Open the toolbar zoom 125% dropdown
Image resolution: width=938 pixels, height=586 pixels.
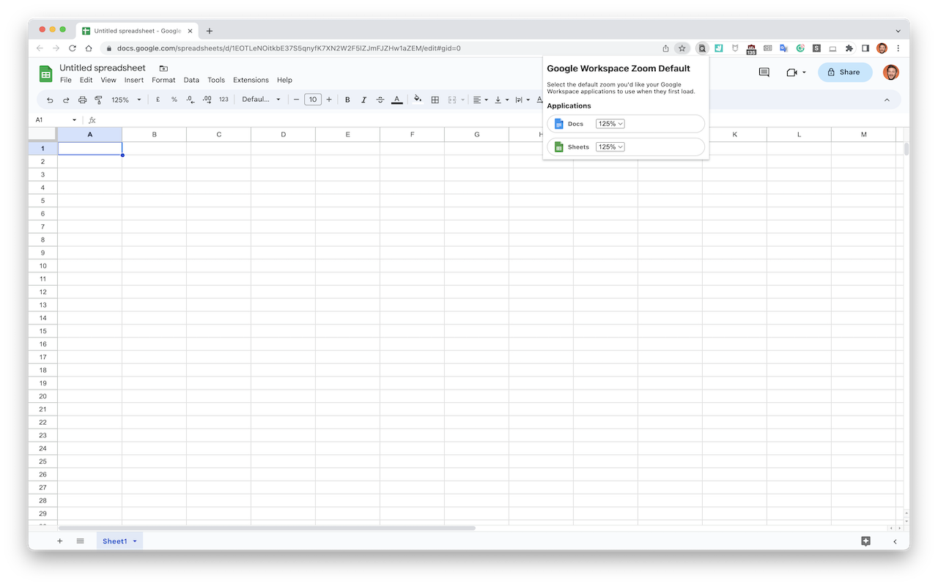point(126,100)
